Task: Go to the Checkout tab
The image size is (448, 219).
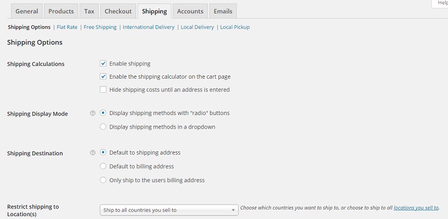Action: click(118, 11)
